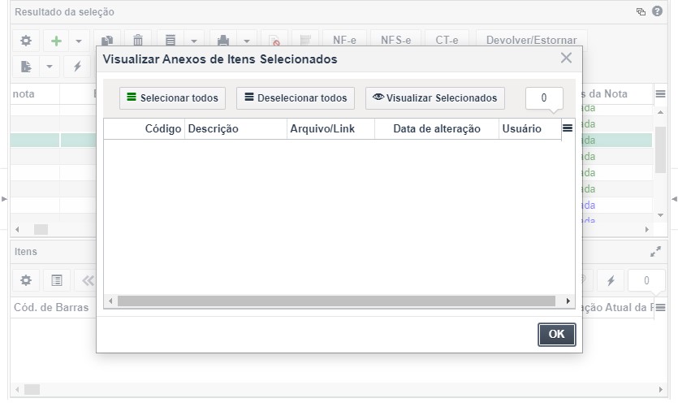Viewport: 678px width, 407px height.
Task: Click Selecionar todos button
Action: coord(172,97)
